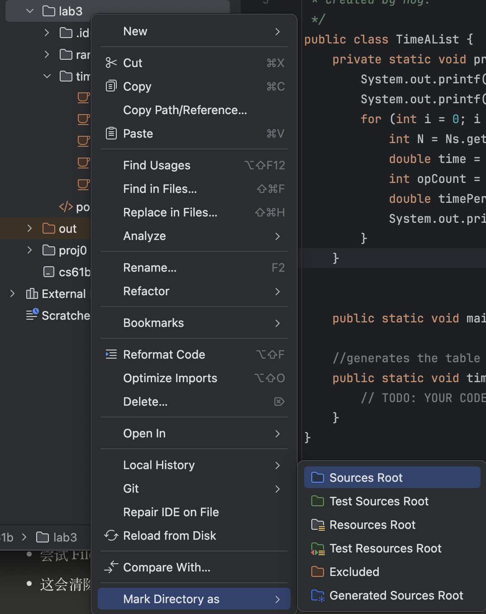Open Scratches and Consoles tree item
This screenshot has height=614, width=486.
point(66,315)
